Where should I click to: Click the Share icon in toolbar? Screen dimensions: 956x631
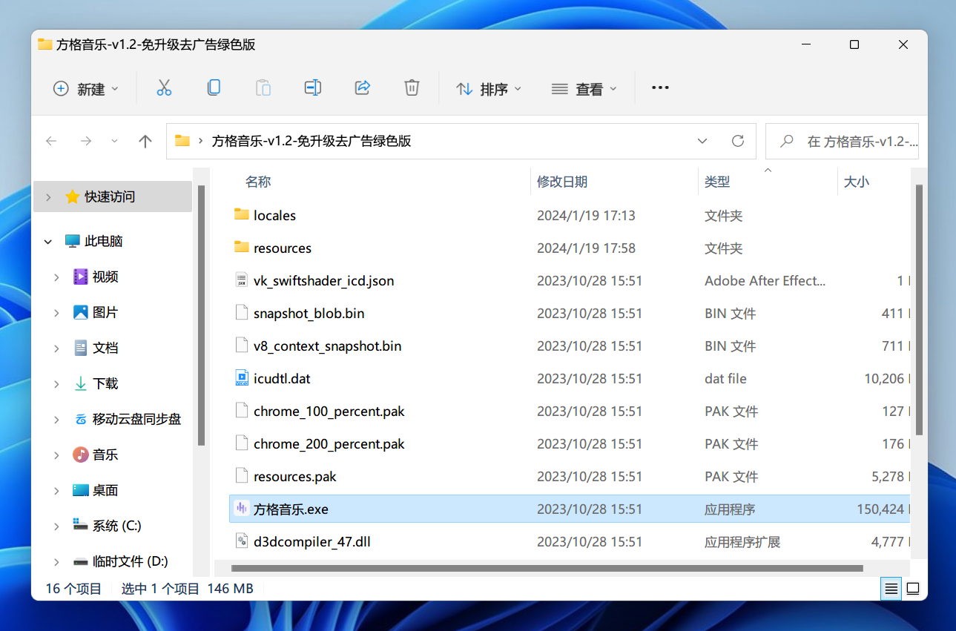coord(363,88)
